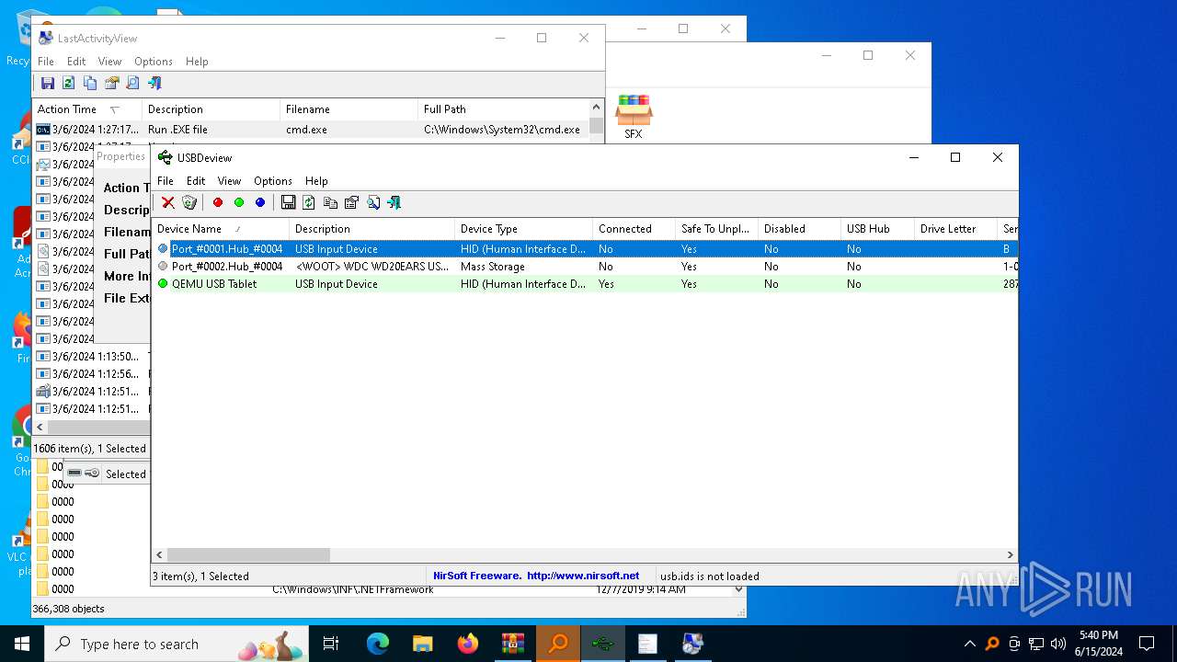Select cmd.exe row in LastActivityView

point(311,130)
